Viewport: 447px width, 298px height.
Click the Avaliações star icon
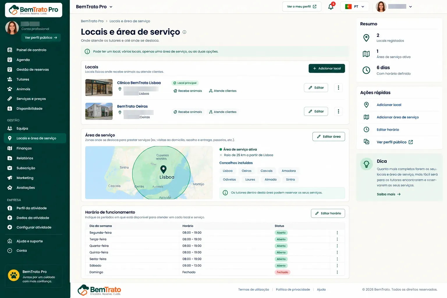click(10, 188)
